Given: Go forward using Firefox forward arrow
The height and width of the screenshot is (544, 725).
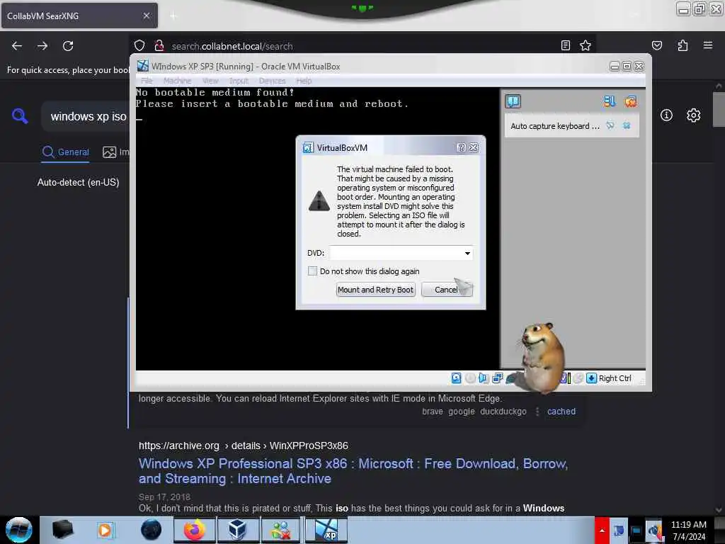Looking at the screenshot, I should click(x=42, y=46).
